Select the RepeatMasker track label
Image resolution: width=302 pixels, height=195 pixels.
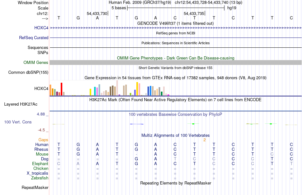(x=35, y=187)
